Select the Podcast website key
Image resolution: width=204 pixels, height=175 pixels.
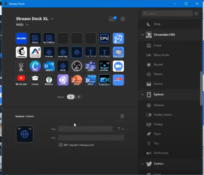pyautogui.click(x=49, y=52)
